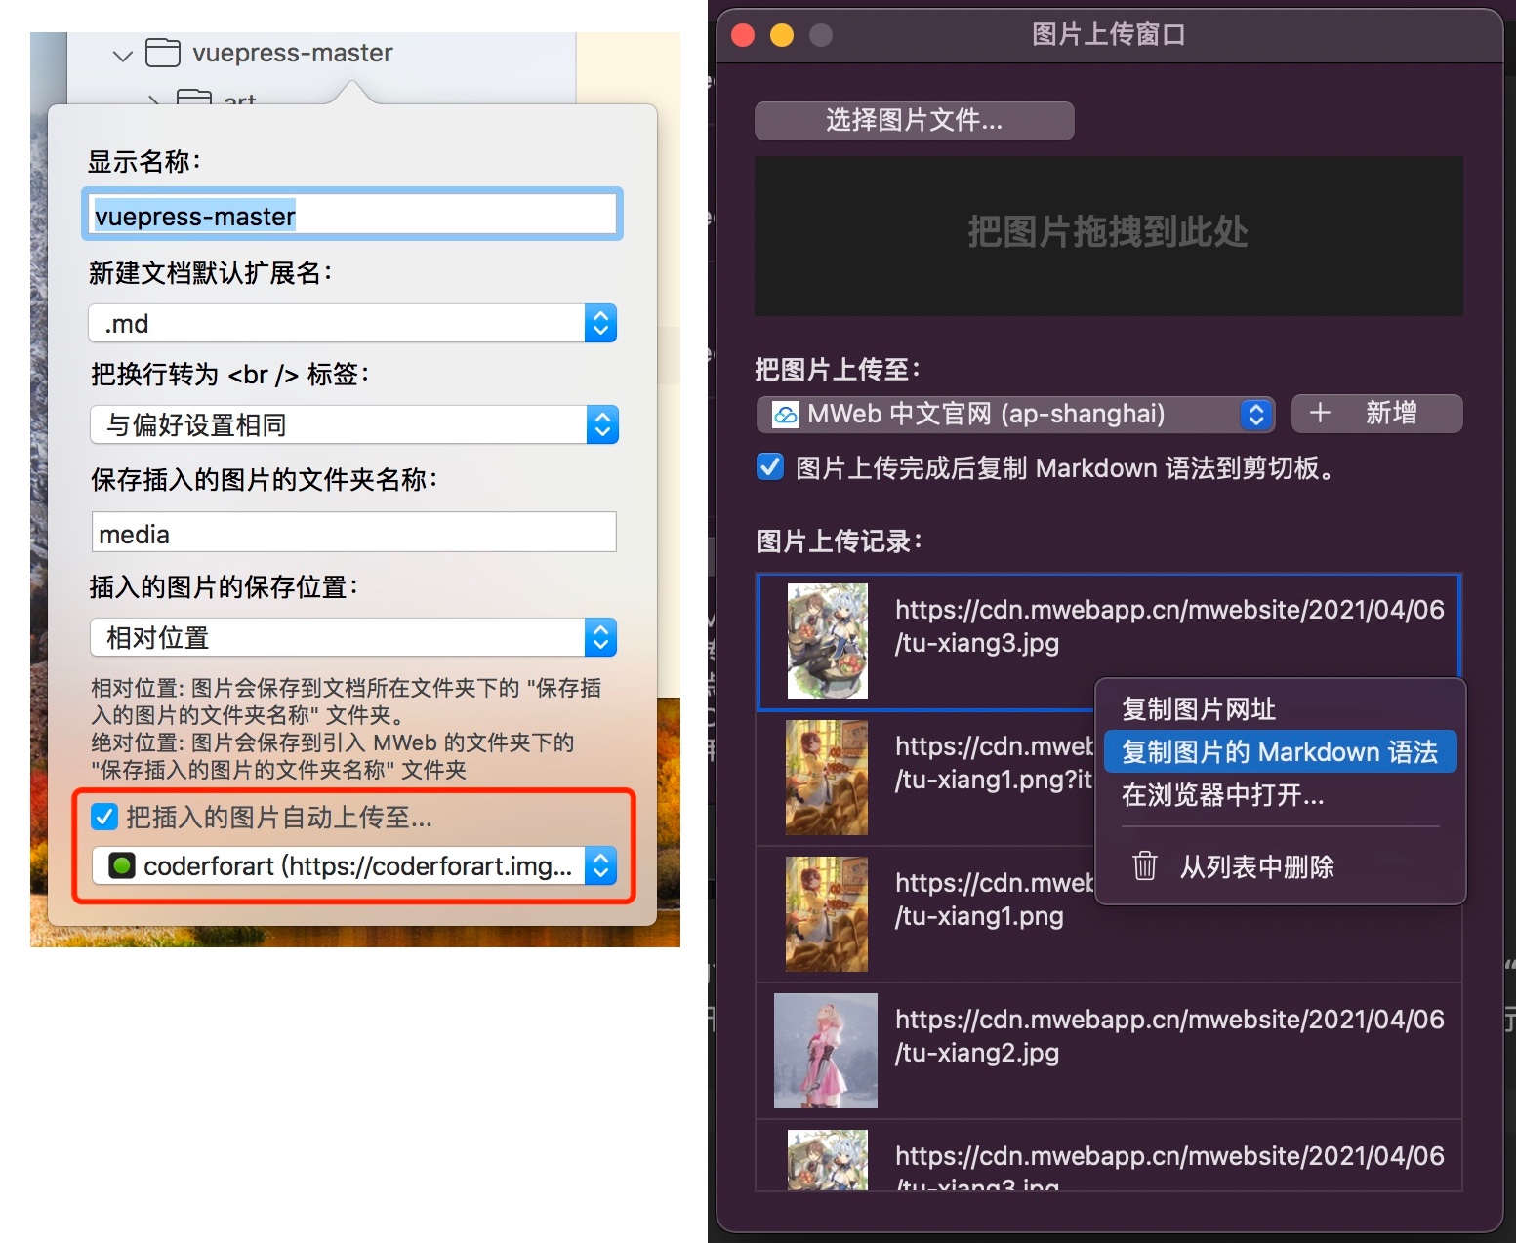Click the plus icon on 新增 button
The image size is (1516, 1243).
[1319, 413]
